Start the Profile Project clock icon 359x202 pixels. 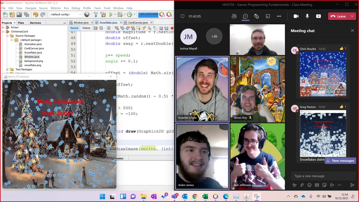click(x=129, y=14)
